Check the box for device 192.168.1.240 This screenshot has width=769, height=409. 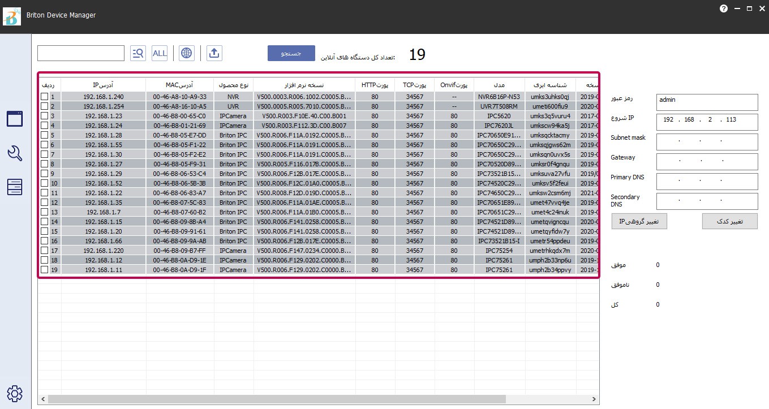[x=45, y=97]
